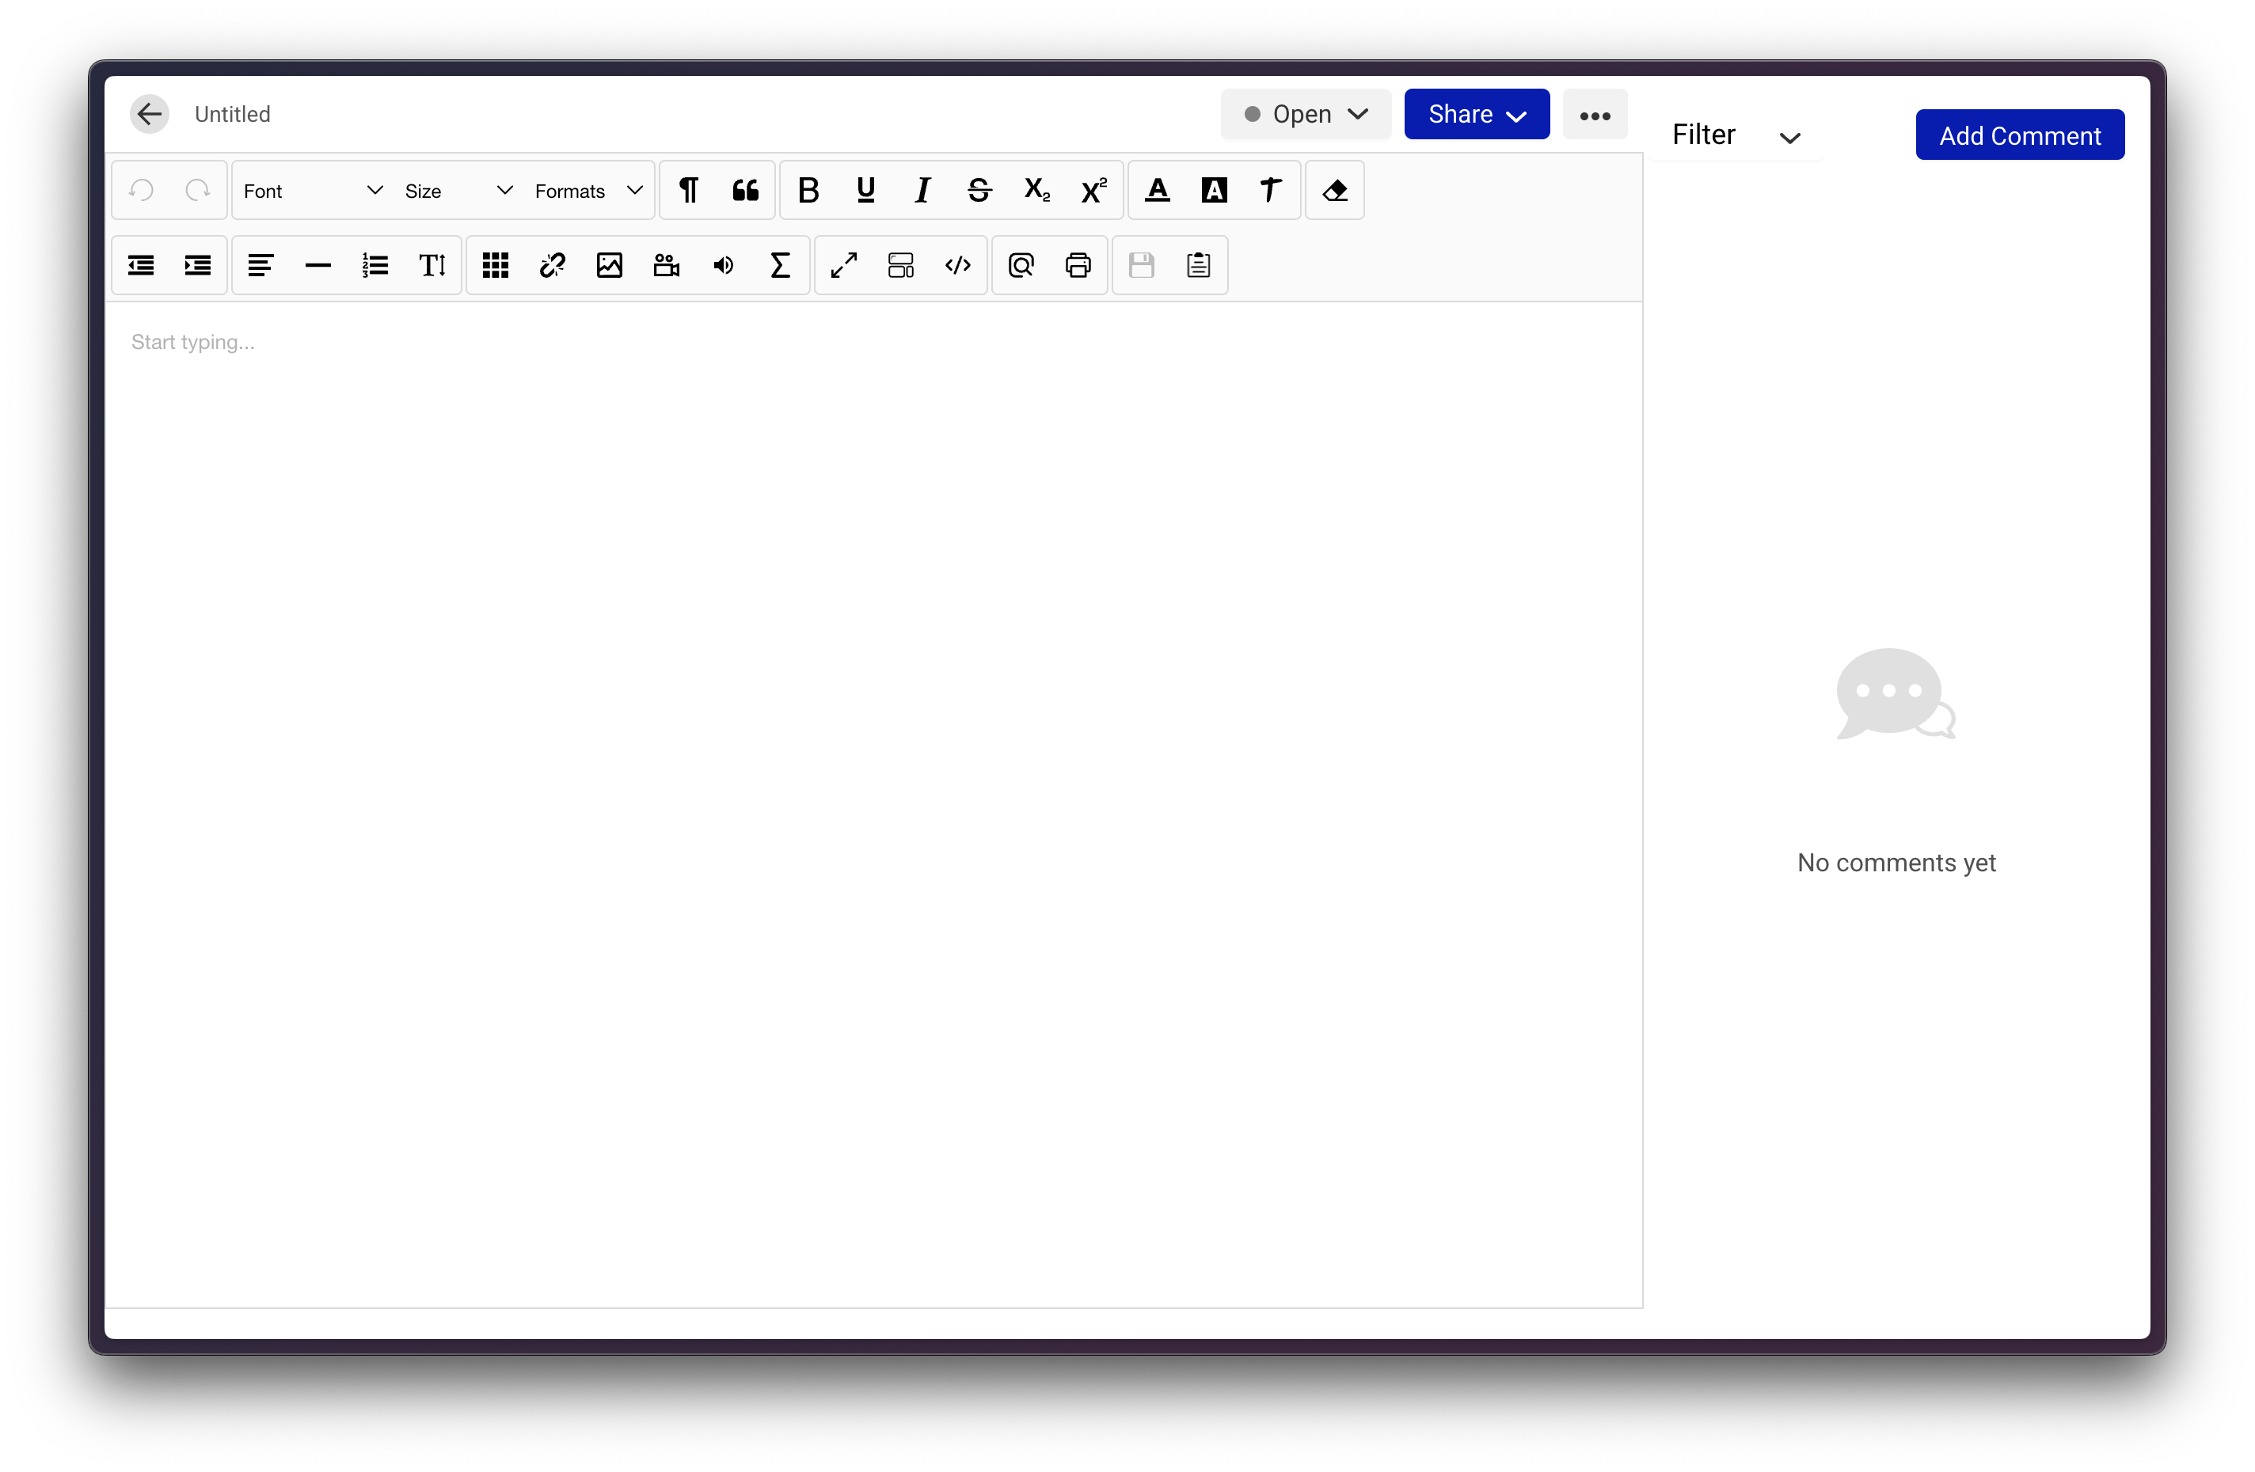Screen dimensions: 2255x1472
Task: Toggle fullscreen editor mode
Action: coord(843,265)
